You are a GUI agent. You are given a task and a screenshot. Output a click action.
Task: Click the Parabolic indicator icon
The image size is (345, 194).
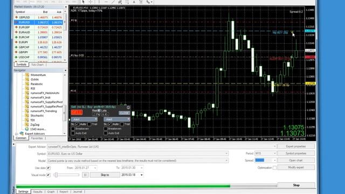coord(27,84)
